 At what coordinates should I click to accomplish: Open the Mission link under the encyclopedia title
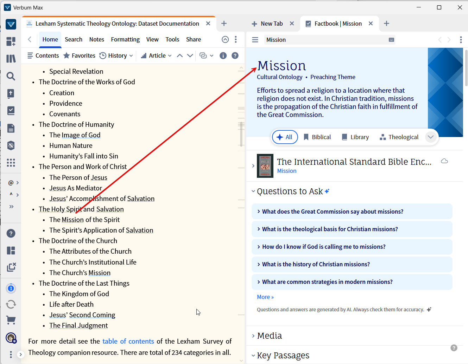287,171
